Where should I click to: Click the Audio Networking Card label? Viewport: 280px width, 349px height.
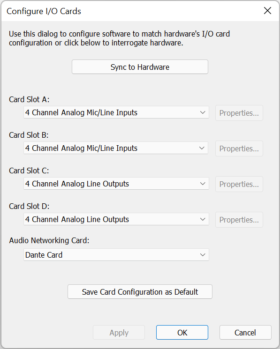49,240
